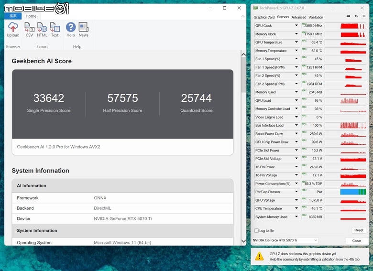Open Fan 2 Speed (RPM) dropdown
This screenshot has height=271, width=373.
[x=296, y=84]
